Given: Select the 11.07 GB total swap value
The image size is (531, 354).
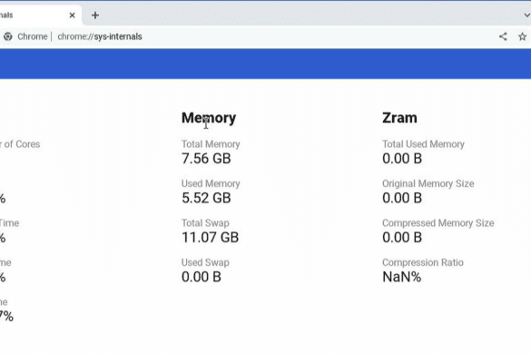Looking at the screenshot, I should click(x=210, y=238).
